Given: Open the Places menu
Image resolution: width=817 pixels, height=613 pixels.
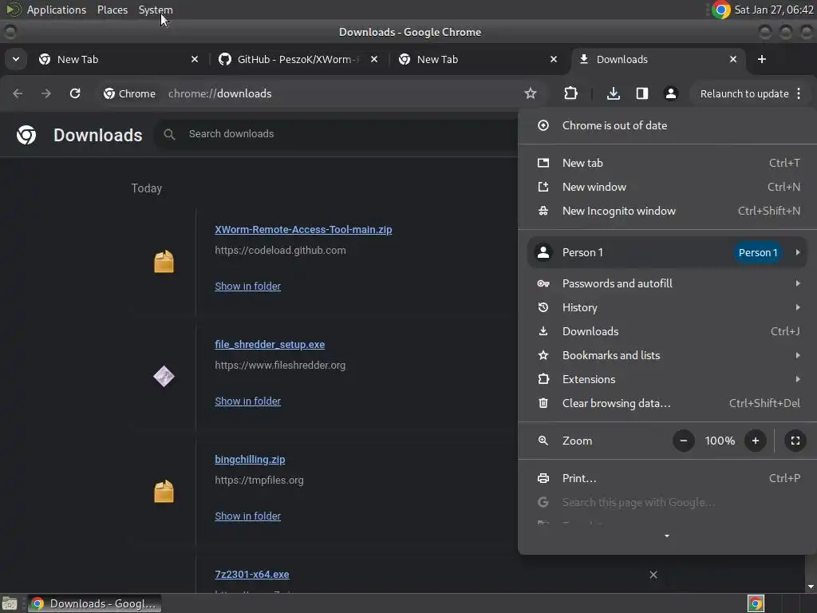Looking at the screenshot, I should [x=112, y=10].
